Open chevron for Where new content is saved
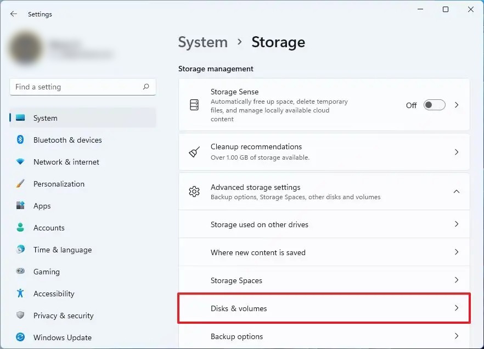484x349 pixels. [x=457, y=252]
